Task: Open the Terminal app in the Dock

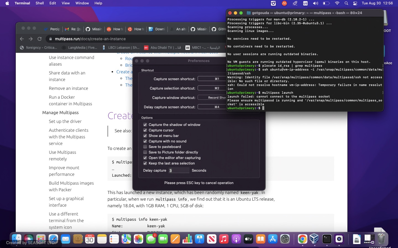Action: [327, 239]
